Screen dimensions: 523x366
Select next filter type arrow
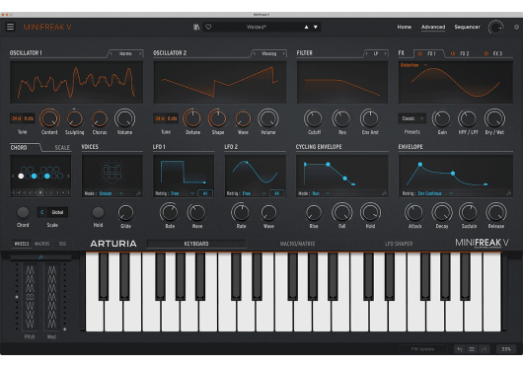tap(385, 53)
